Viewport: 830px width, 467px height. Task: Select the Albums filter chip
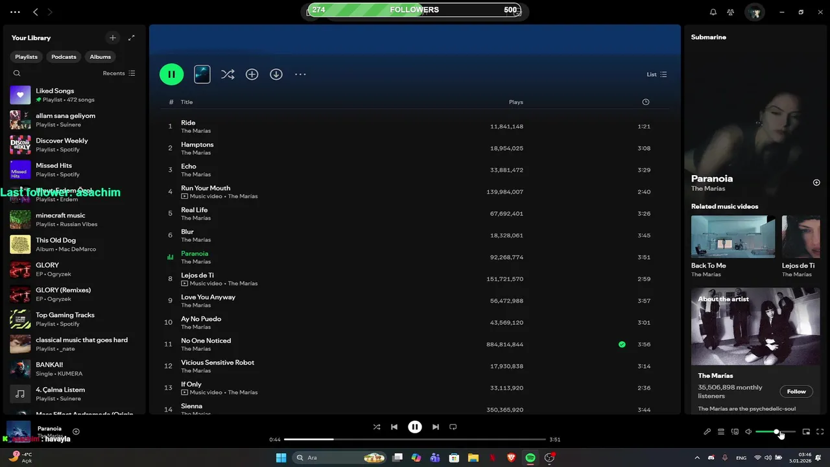[x=100, y=57]
